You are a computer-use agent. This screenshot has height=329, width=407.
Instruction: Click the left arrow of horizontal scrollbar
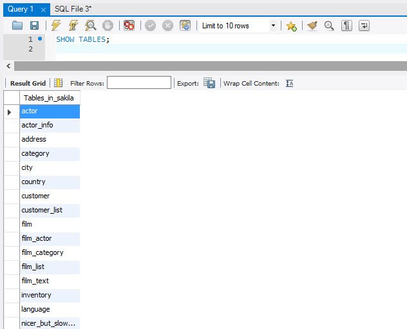8,66
